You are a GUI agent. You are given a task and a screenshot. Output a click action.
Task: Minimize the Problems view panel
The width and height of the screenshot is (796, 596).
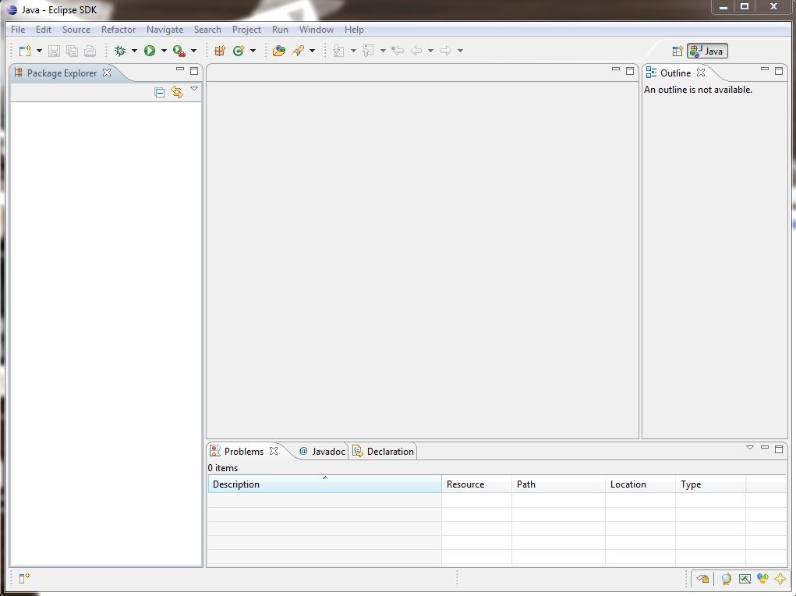pyautogui.click(x=765, y=448)
